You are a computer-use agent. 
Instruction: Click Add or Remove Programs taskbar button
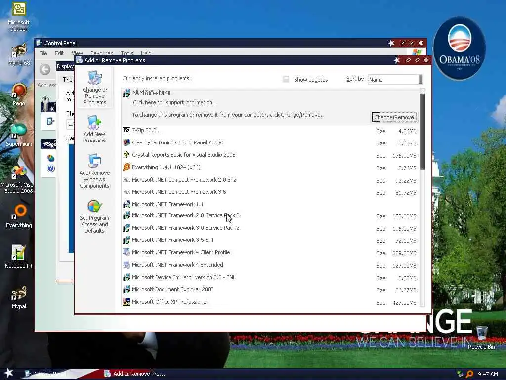click(135, 374)
